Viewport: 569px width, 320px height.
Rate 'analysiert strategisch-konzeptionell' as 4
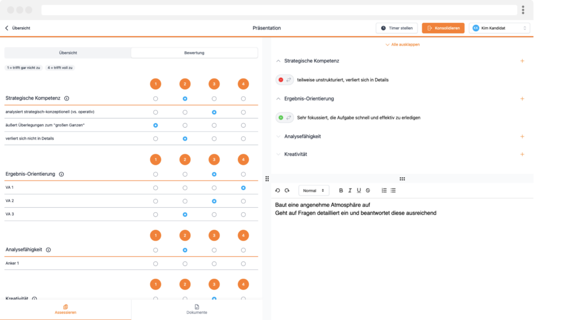point(243,112)
